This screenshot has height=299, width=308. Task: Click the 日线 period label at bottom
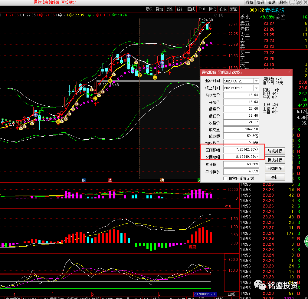coord(231,294)
